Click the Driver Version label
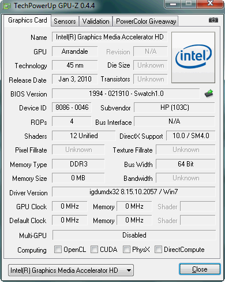The height and width of the screenshot is (282, 225). [x=28, y=193]
